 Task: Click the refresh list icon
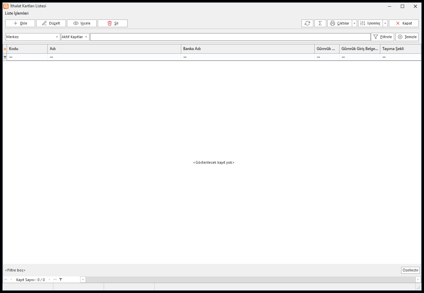(x=307, y=23)
